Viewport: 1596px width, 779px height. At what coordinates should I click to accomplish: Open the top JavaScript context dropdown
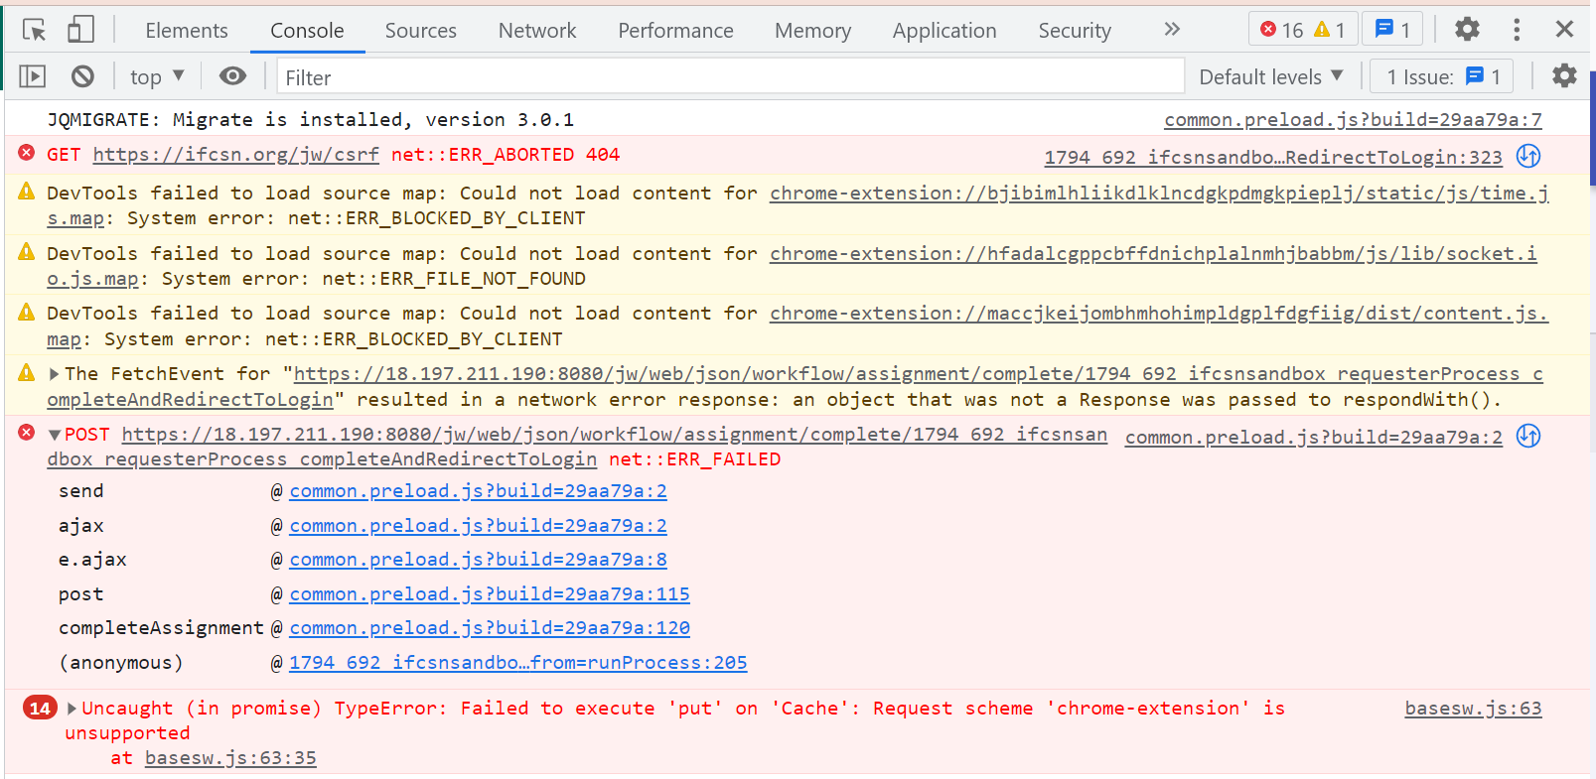(157, 76)
